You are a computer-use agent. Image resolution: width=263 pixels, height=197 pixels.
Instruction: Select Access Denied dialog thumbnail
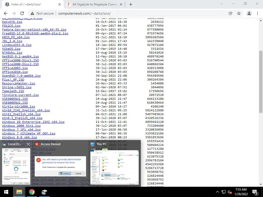tap(60, 166)
